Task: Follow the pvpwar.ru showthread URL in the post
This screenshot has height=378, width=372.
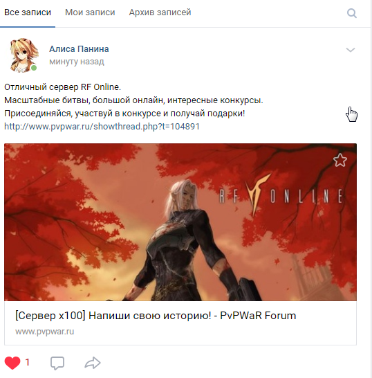Action: [102, 126]
